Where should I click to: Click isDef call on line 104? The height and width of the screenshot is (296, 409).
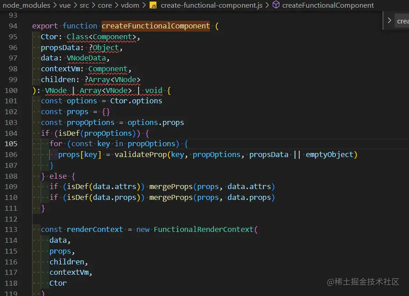(x=69, y=133)
